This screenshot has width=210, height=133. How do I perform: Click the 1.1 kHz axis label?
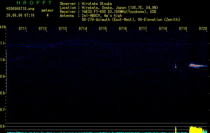(x=3, y=43)
